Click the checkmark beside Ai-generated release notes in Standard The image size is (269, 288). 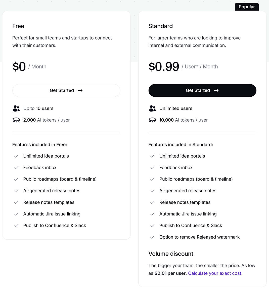pos(152,191)
